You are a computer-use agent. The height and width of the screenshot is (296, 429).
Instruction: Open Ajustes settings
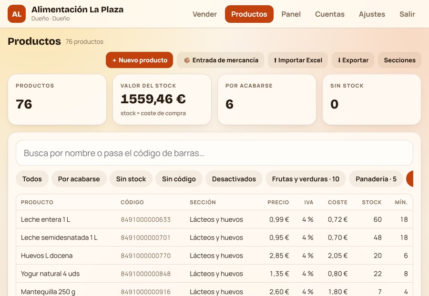[372, 14]
